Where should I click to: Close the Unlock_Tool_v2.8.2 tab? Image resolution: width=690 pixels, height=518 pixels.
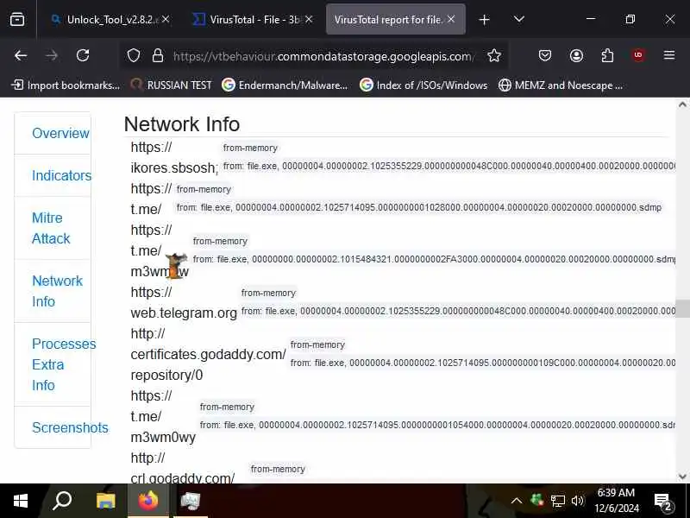pyautogui.click(x=166, y=19)
